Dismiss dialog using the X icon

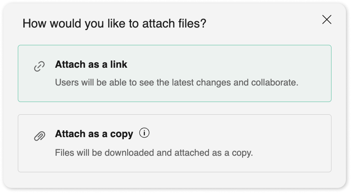[x=326, y=19]
